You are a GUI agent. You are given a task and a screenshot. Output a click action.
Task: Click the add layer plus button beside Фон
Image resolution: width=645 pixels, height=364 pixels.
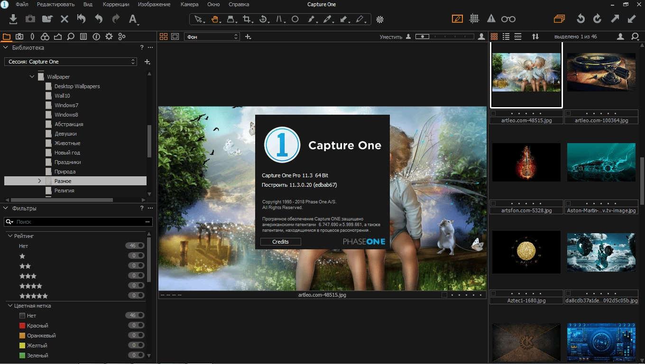[x=248, y=36]
